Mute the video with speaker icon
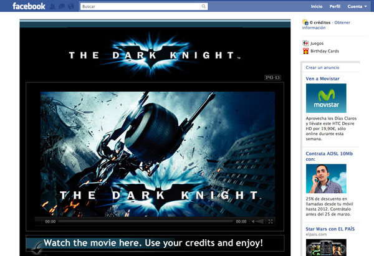Image resolution: width=374 pixels, height=256 pixels. click(253, 222)
